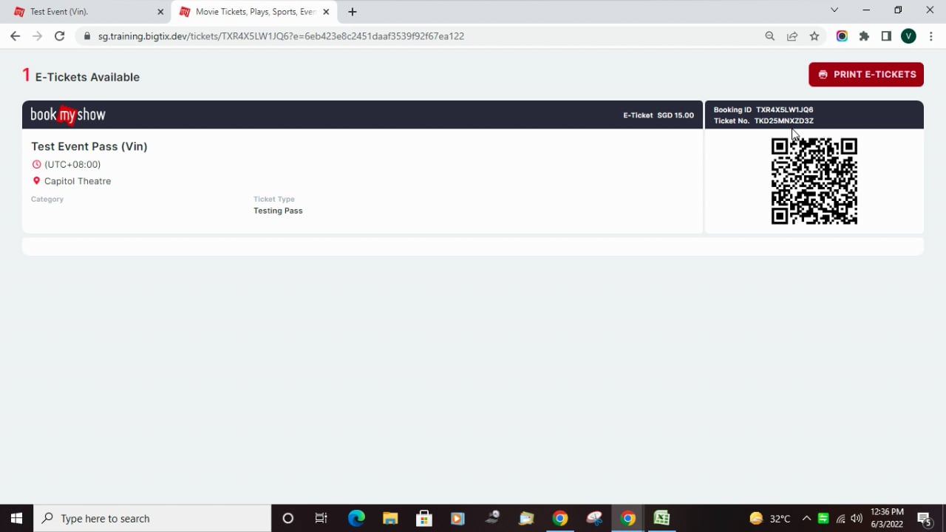Viewport: 946px width, 532px height.
Task: Open the volume control in tray
Action: tap(857, 519)
